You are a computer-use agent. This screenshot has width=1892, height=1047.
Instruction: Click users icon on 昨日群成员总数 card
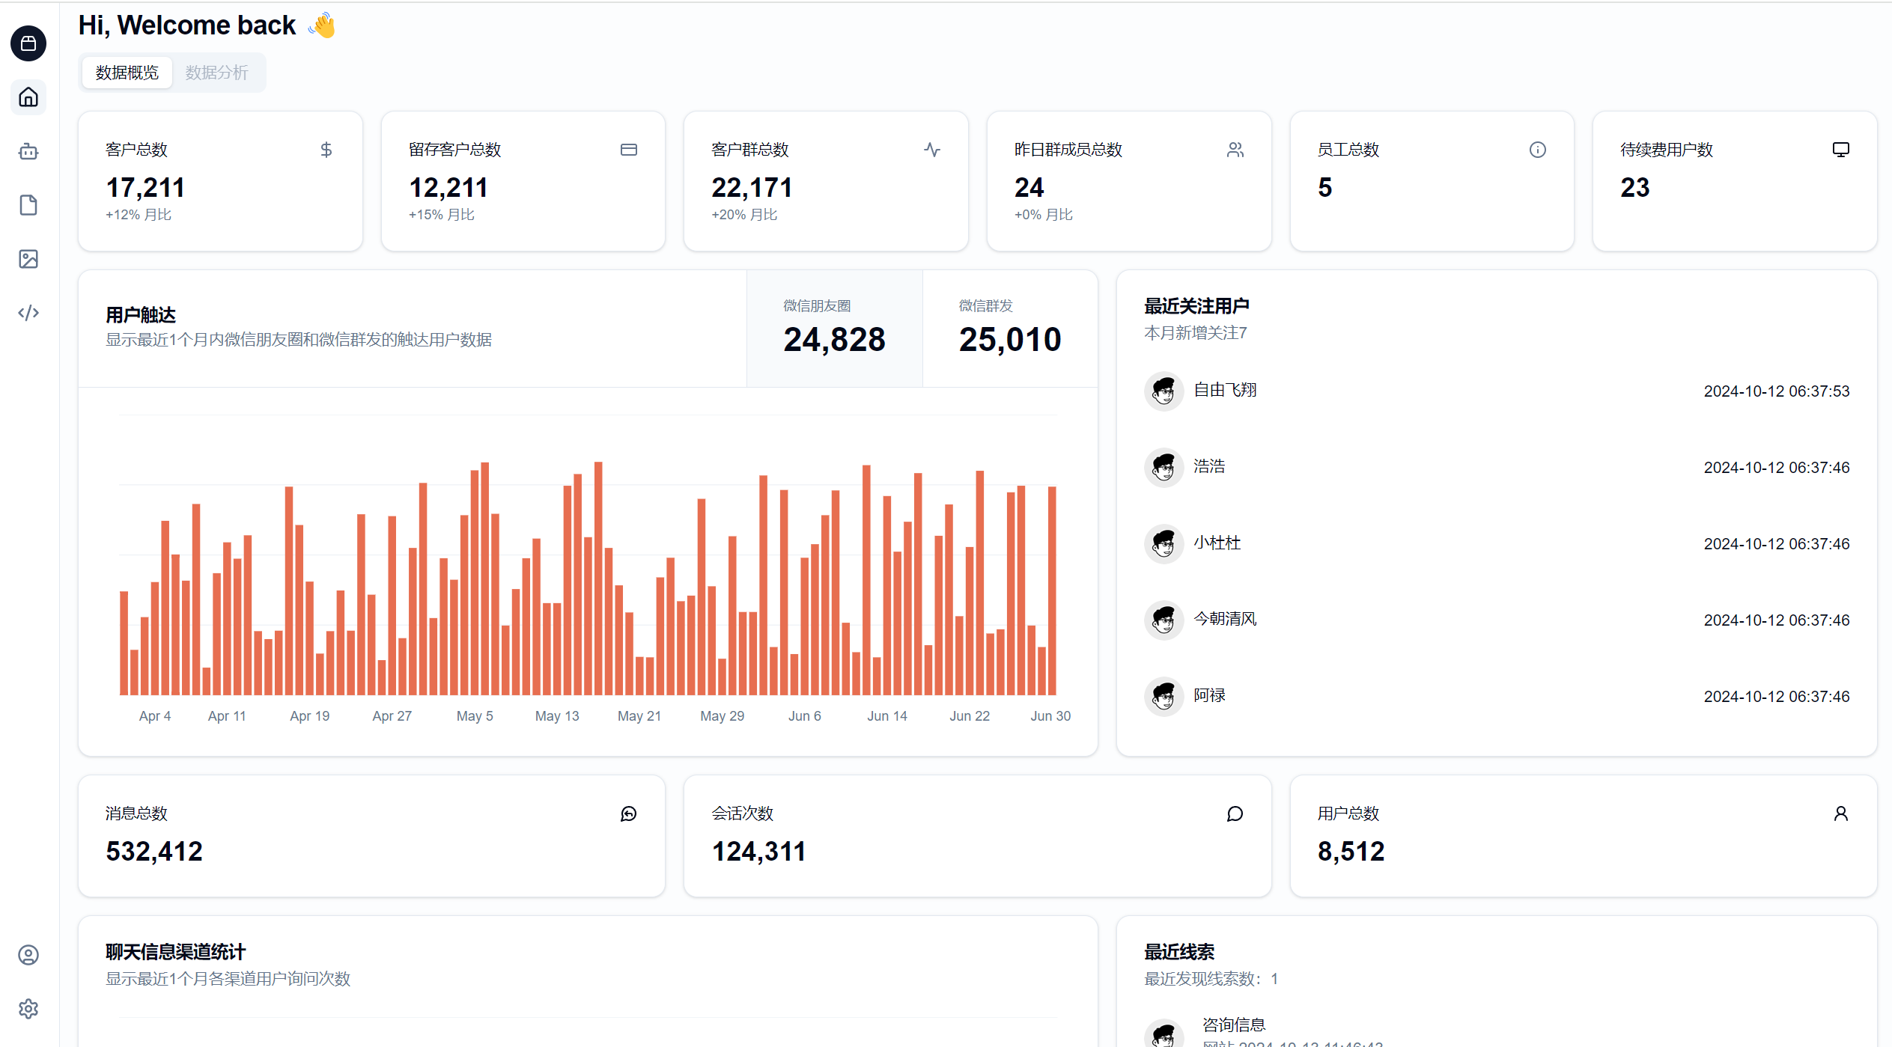(x=1235, y=150)
